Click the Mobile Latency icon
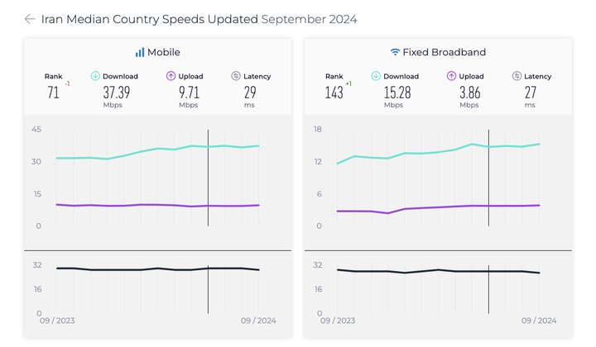 click(236, 76)
